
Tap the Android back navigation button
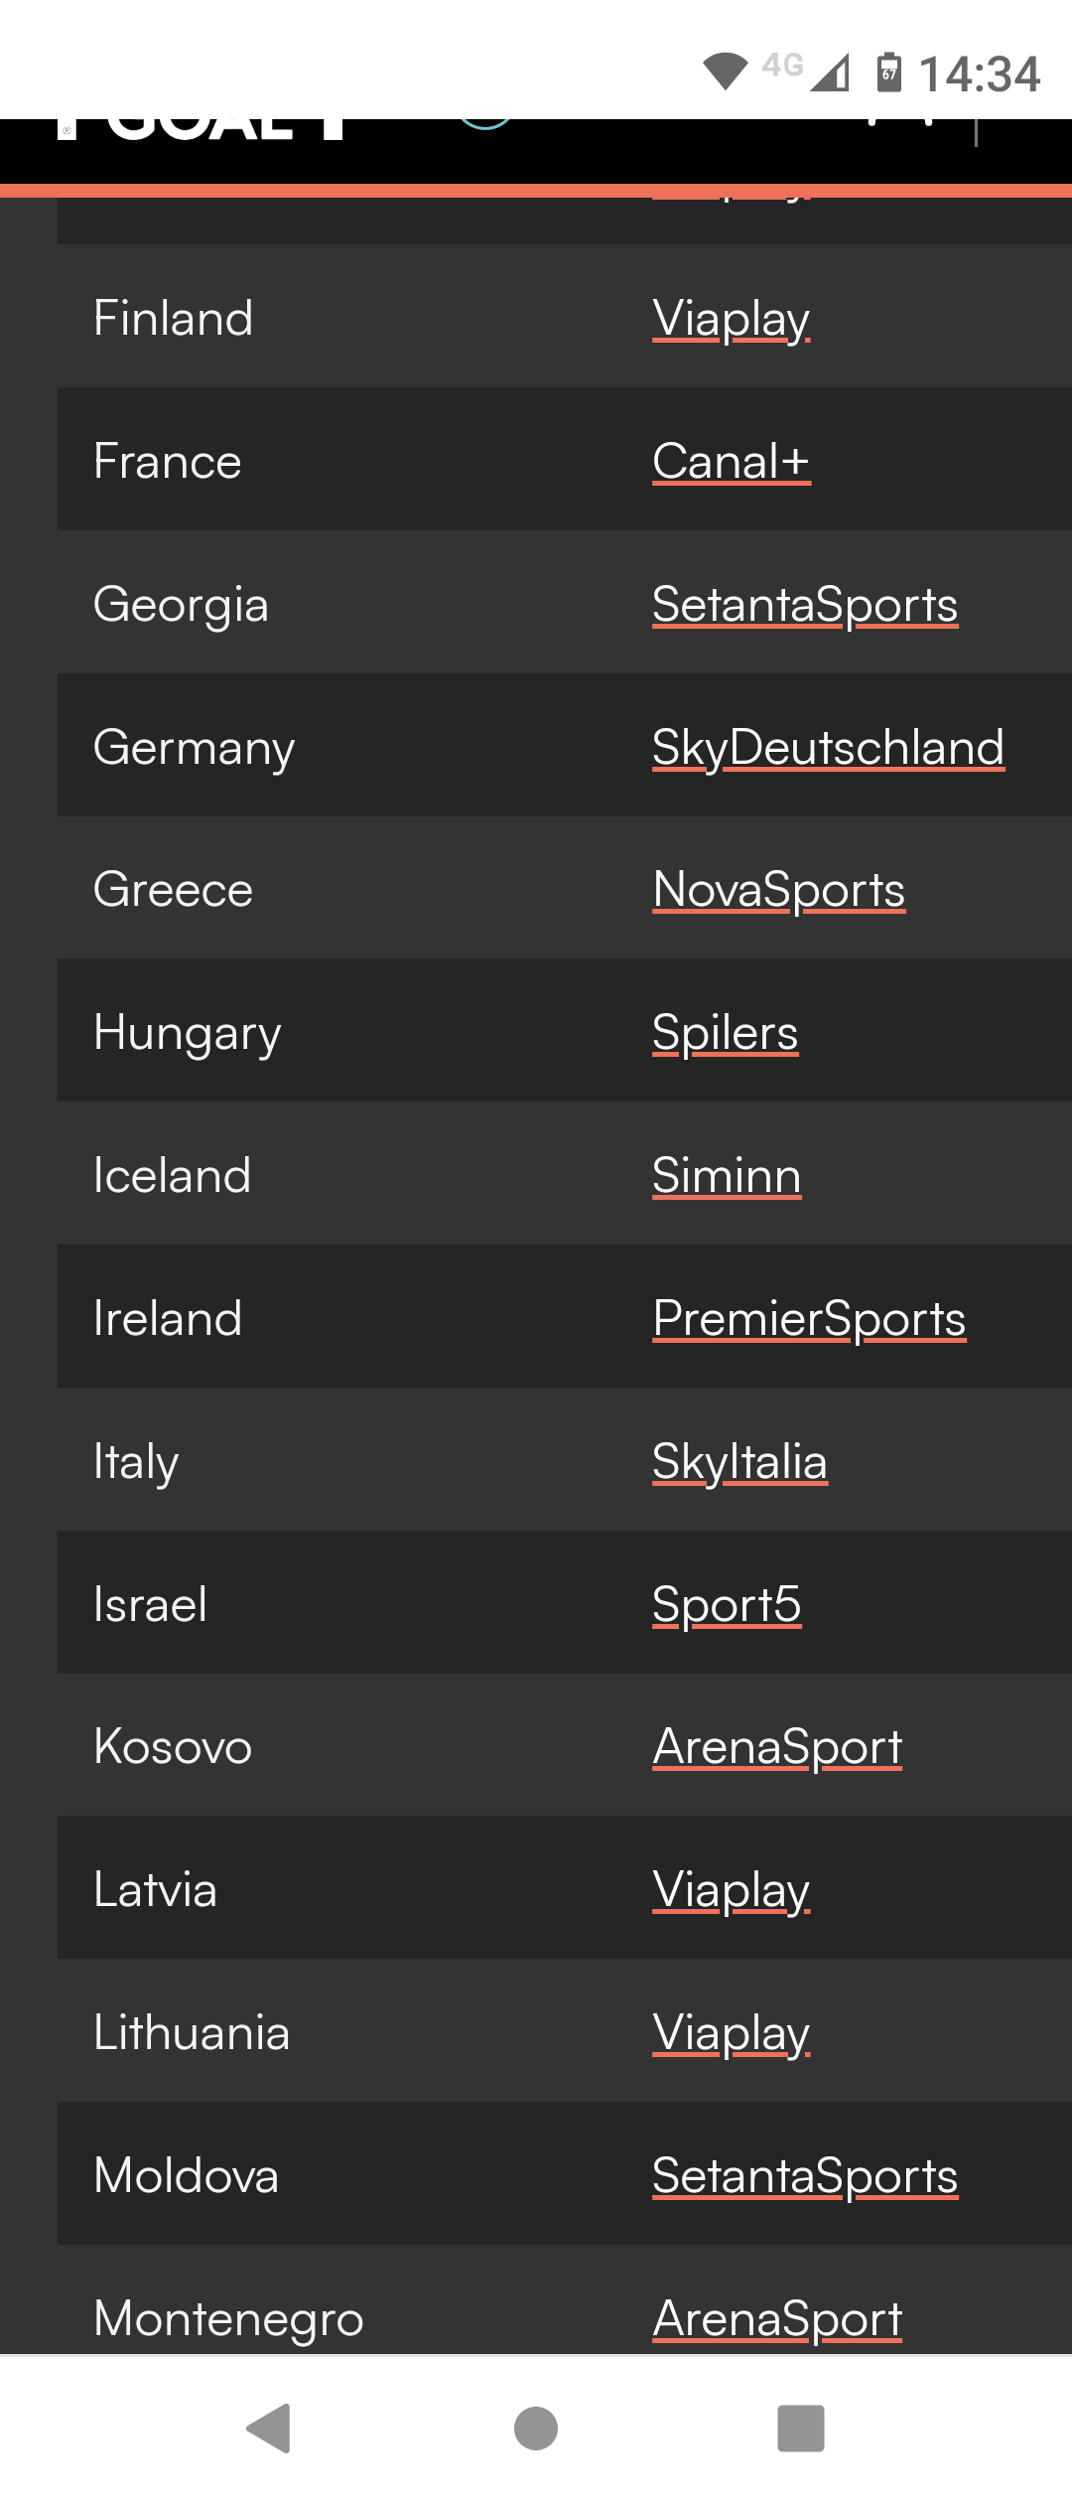268,2429
